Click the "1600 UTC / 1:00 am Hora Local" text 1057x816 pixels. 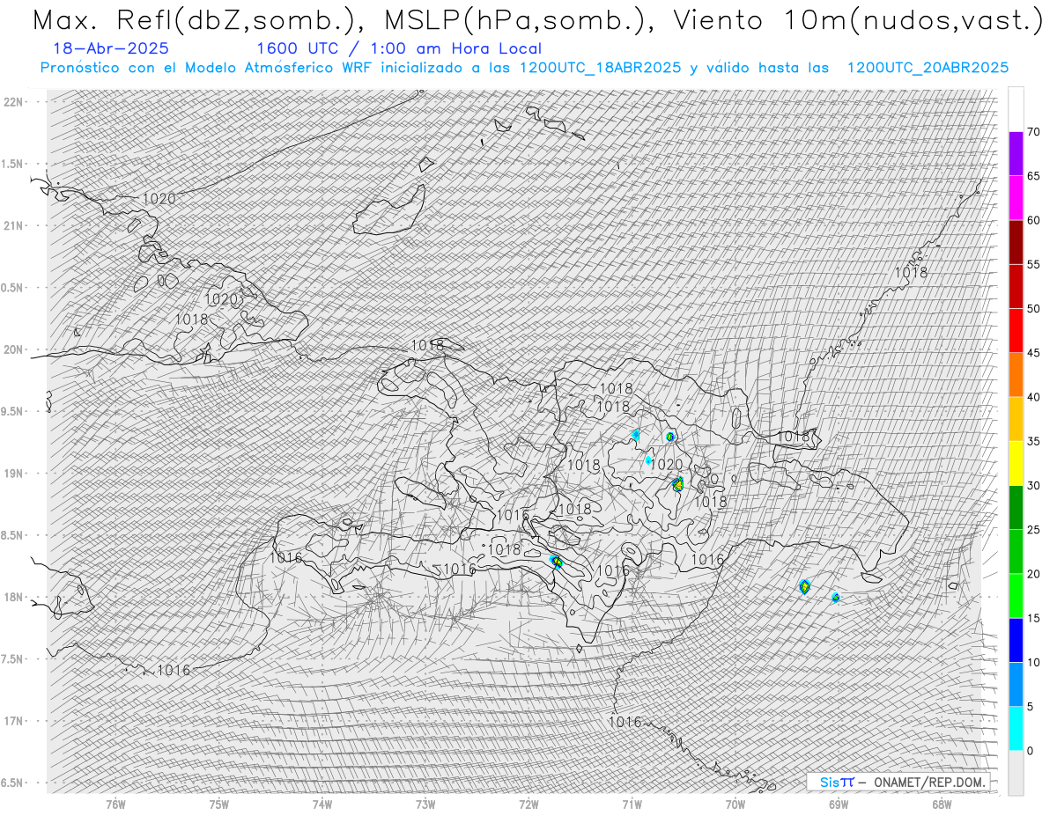pyautogui.click(x=399, y=48)
